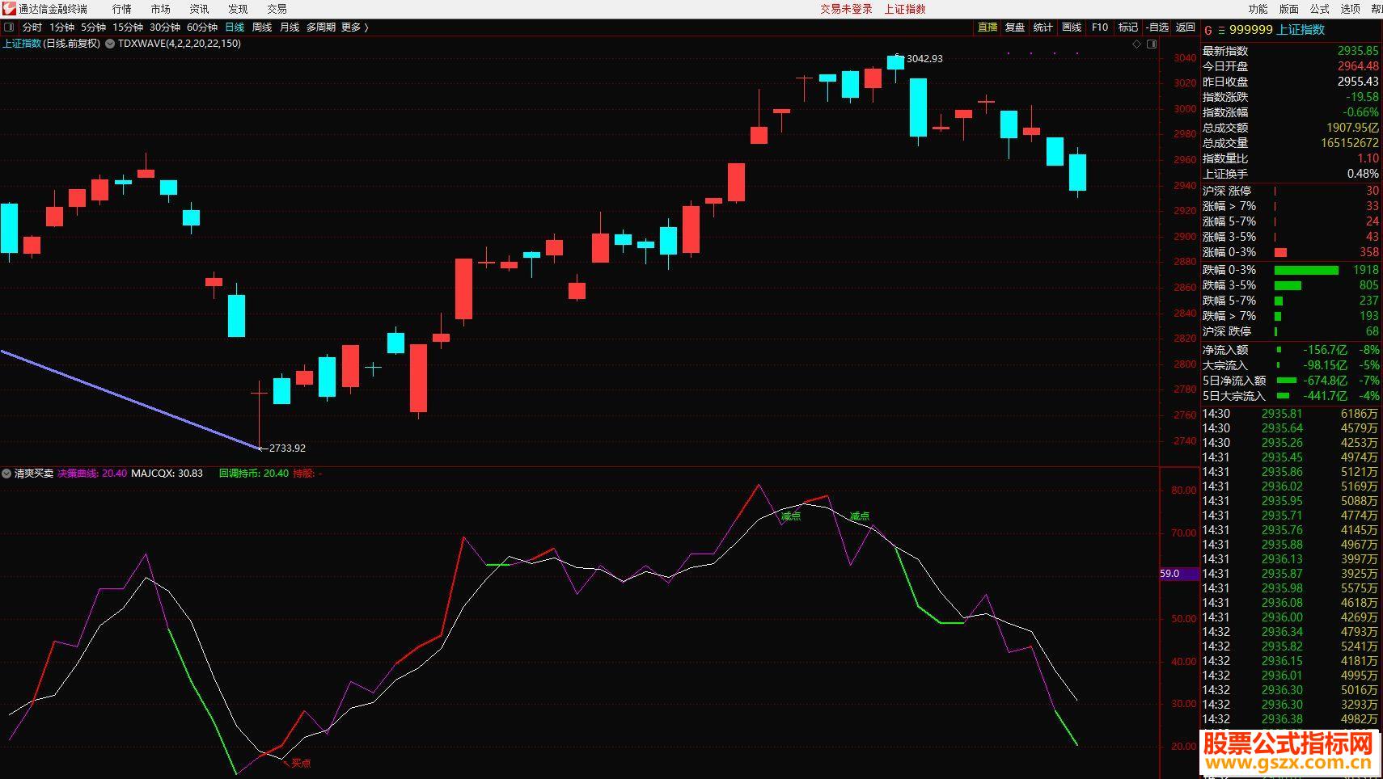Click the 昨日收盘 value 2955.43

point(1358,82)
